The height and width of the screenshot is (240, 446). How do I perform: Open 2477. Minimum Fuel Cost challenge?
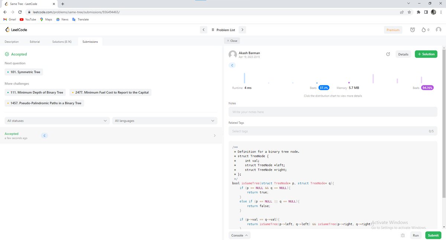110,93
